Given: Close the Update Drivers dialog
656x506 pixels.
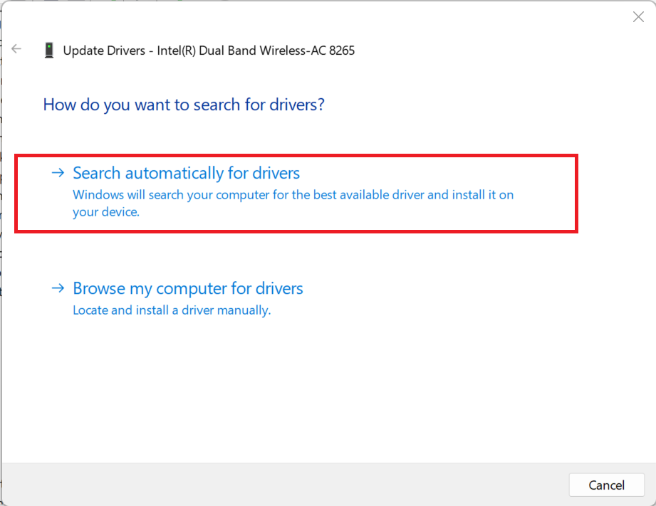Looking at the screenshot, I should click(x=638, y=17).
